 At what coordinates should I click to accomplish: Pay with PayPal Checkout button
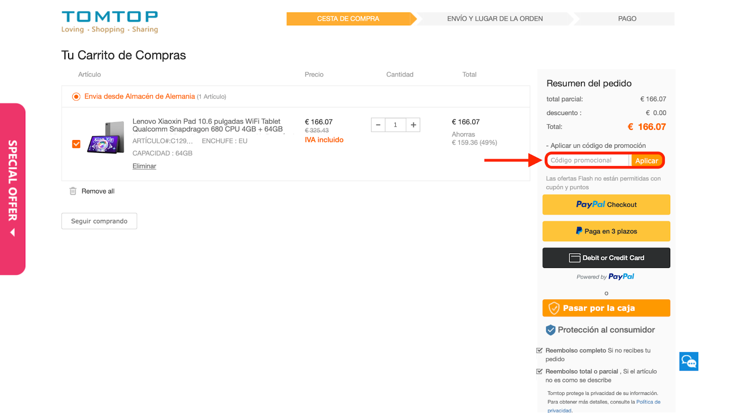pos(606,204)
